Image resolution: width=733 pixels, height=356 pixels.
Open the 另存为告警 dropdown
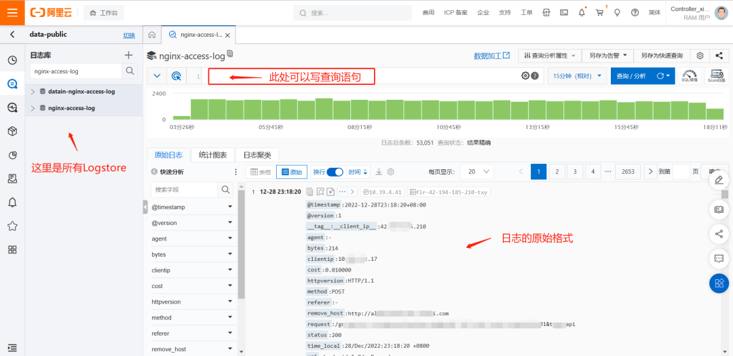pyautogui.click(x=607, y=56)
